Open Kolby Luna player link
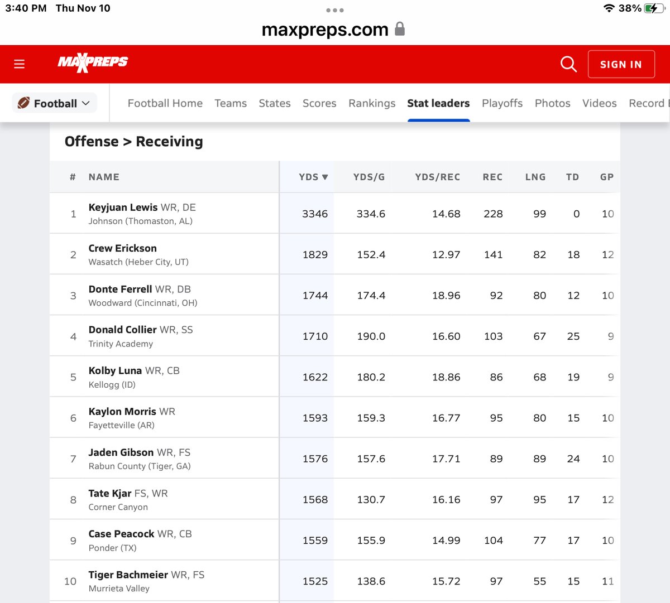The image size is (670, 603). (x=115, y=370)
